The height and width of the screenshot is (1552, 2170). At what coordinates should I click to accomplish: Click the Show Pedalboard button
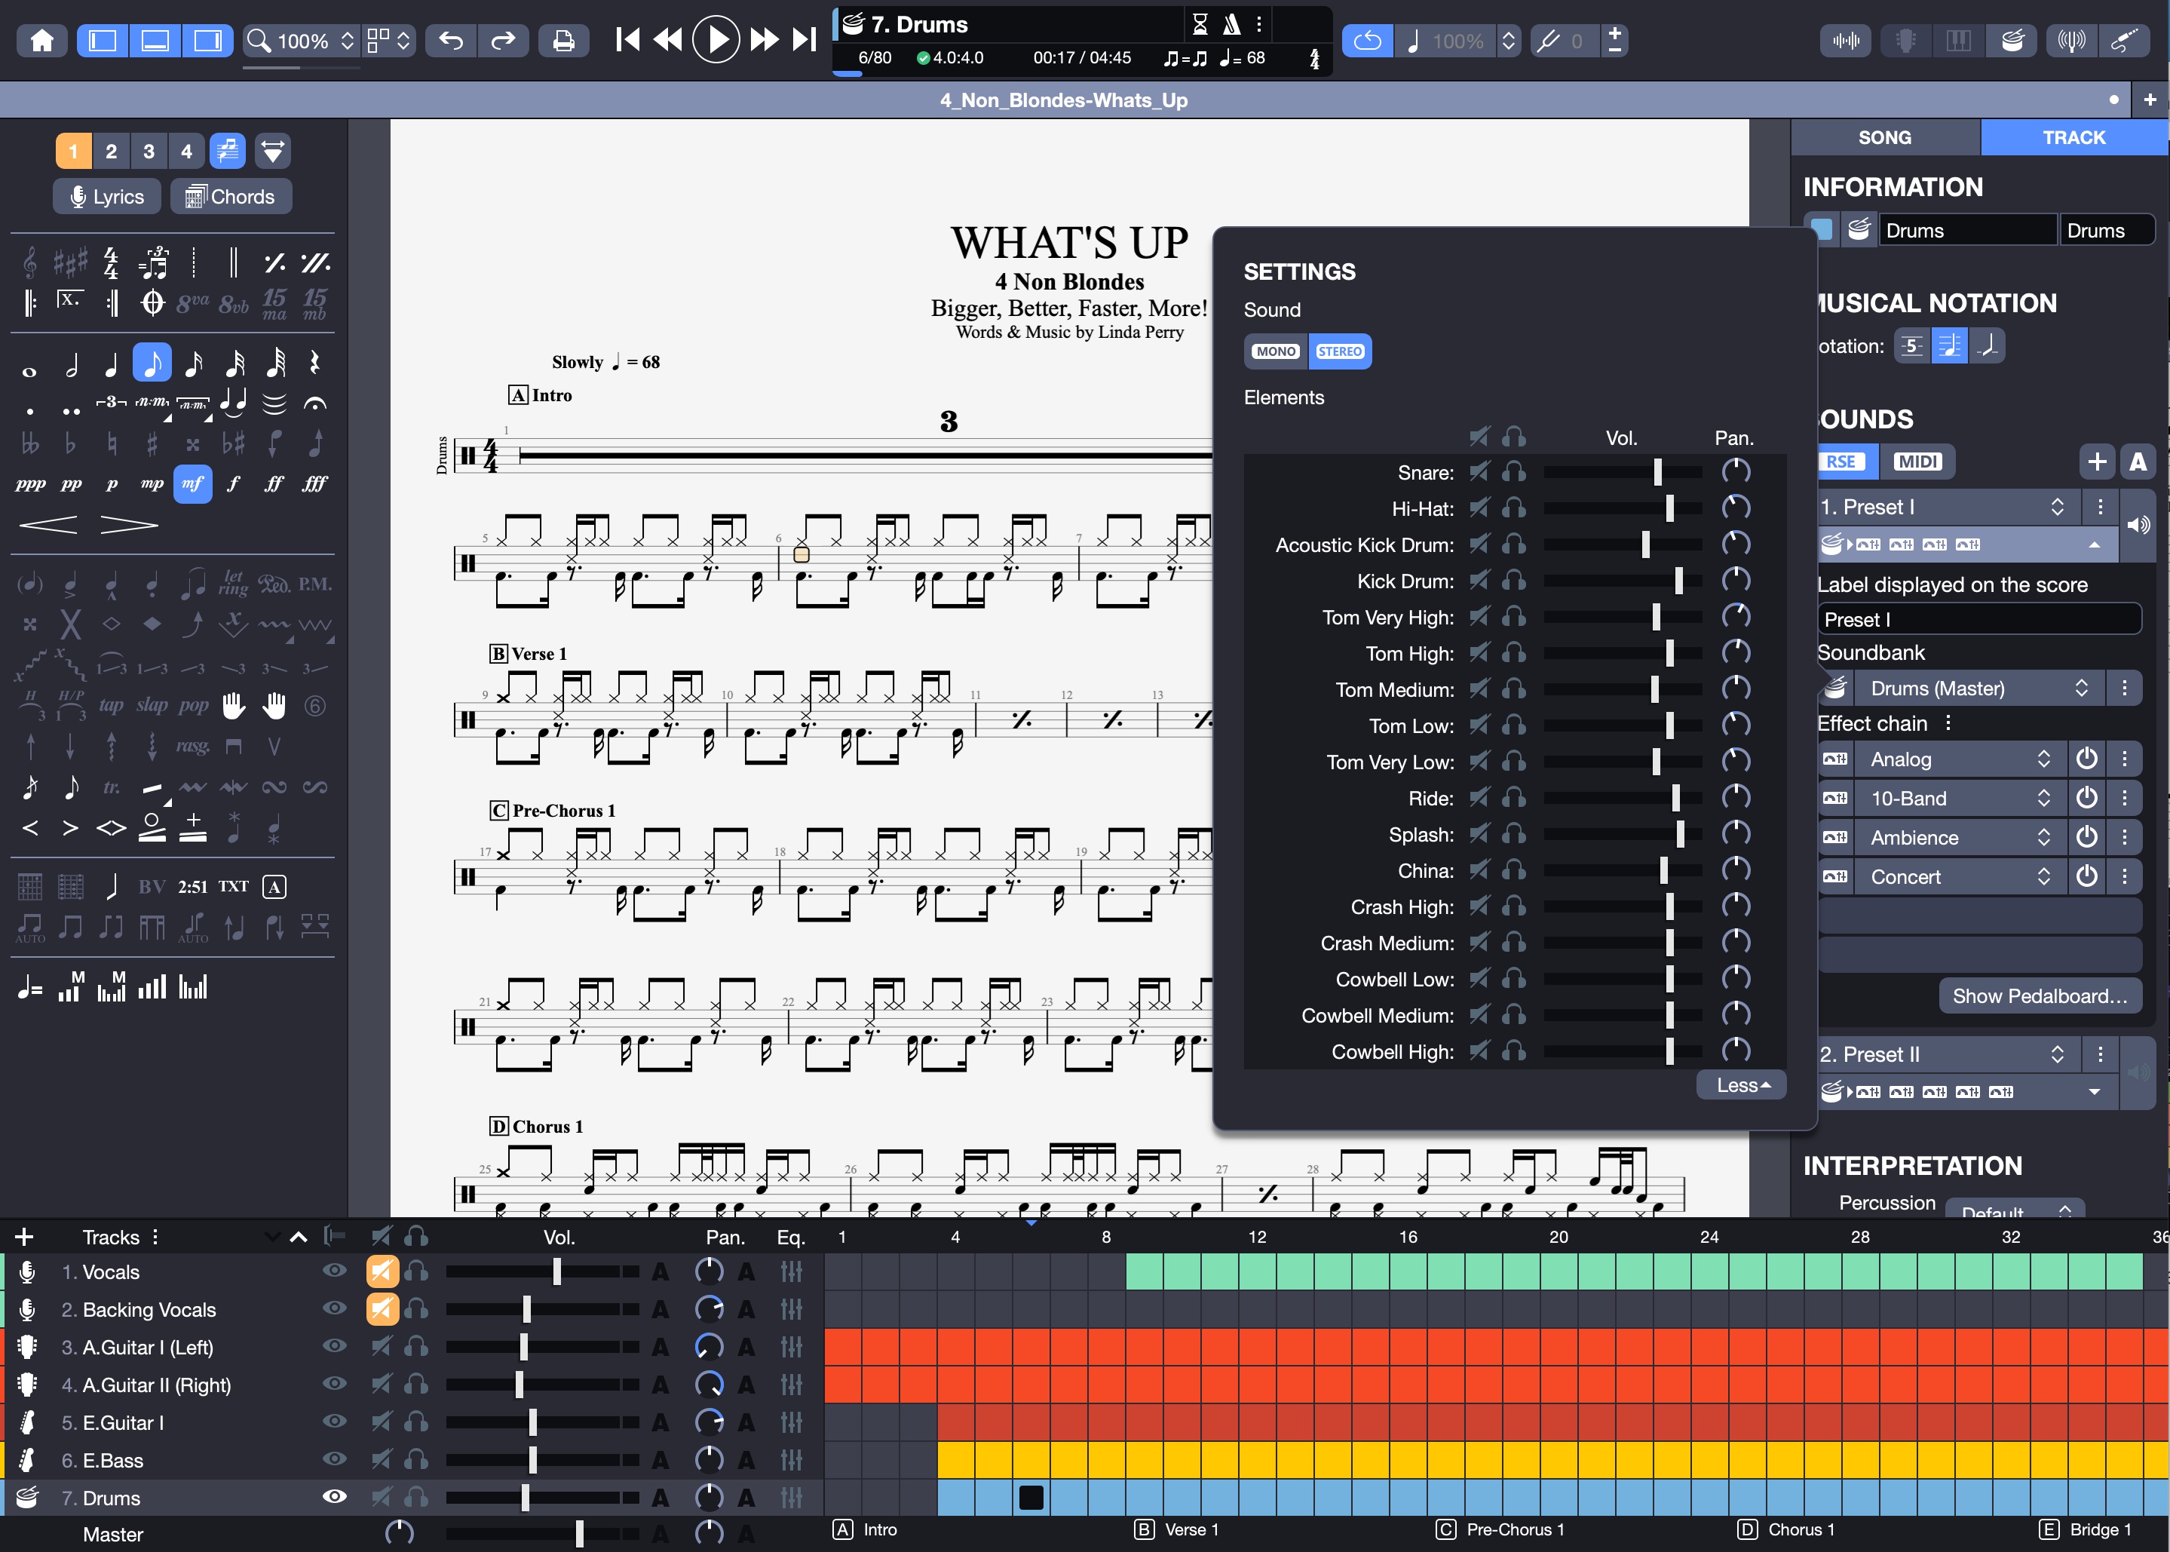[2039, 995]
